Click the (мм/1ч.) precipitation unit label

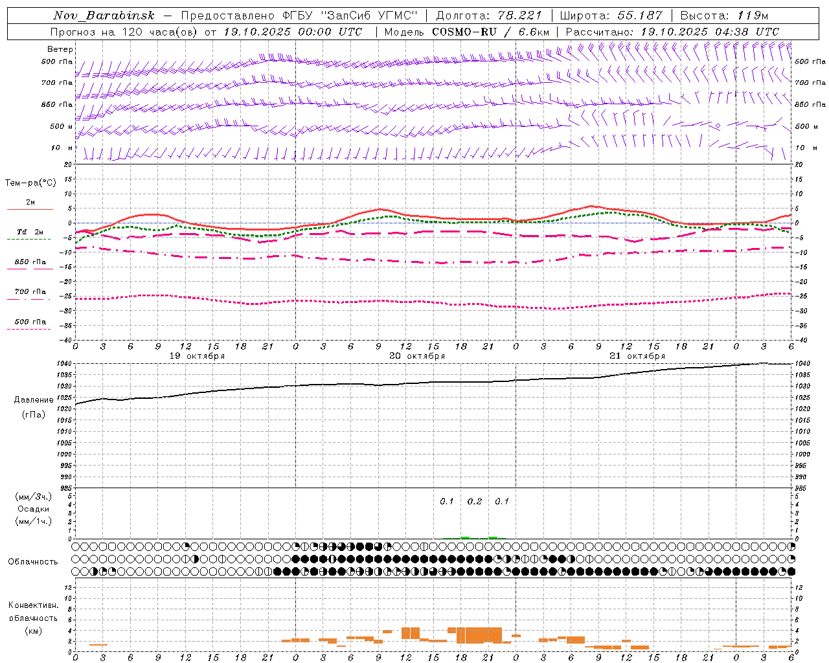pyautogui.click(x=34, y=521)
